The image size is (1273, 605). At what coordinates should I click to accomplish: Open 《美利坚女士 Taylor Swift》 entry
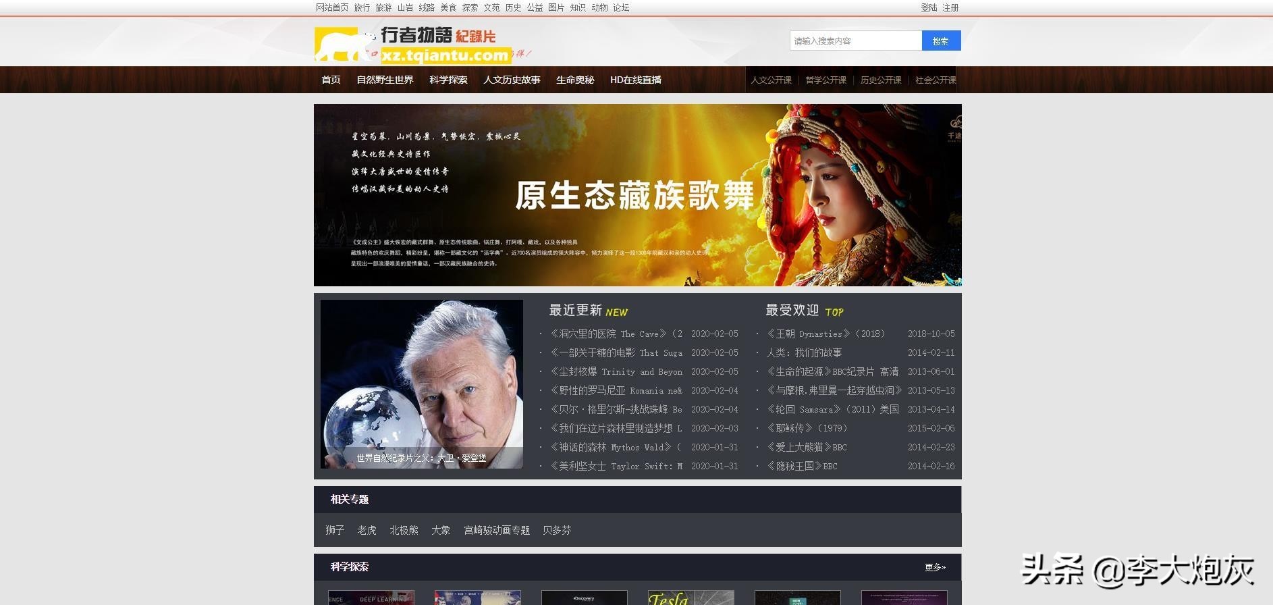[616, 466]
